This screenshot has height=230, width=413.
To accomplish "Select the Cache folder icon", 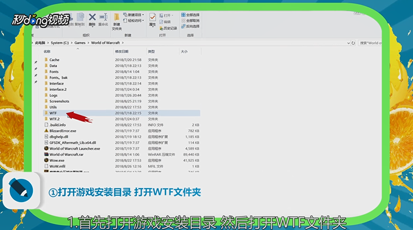I will [x=46, y=60].
